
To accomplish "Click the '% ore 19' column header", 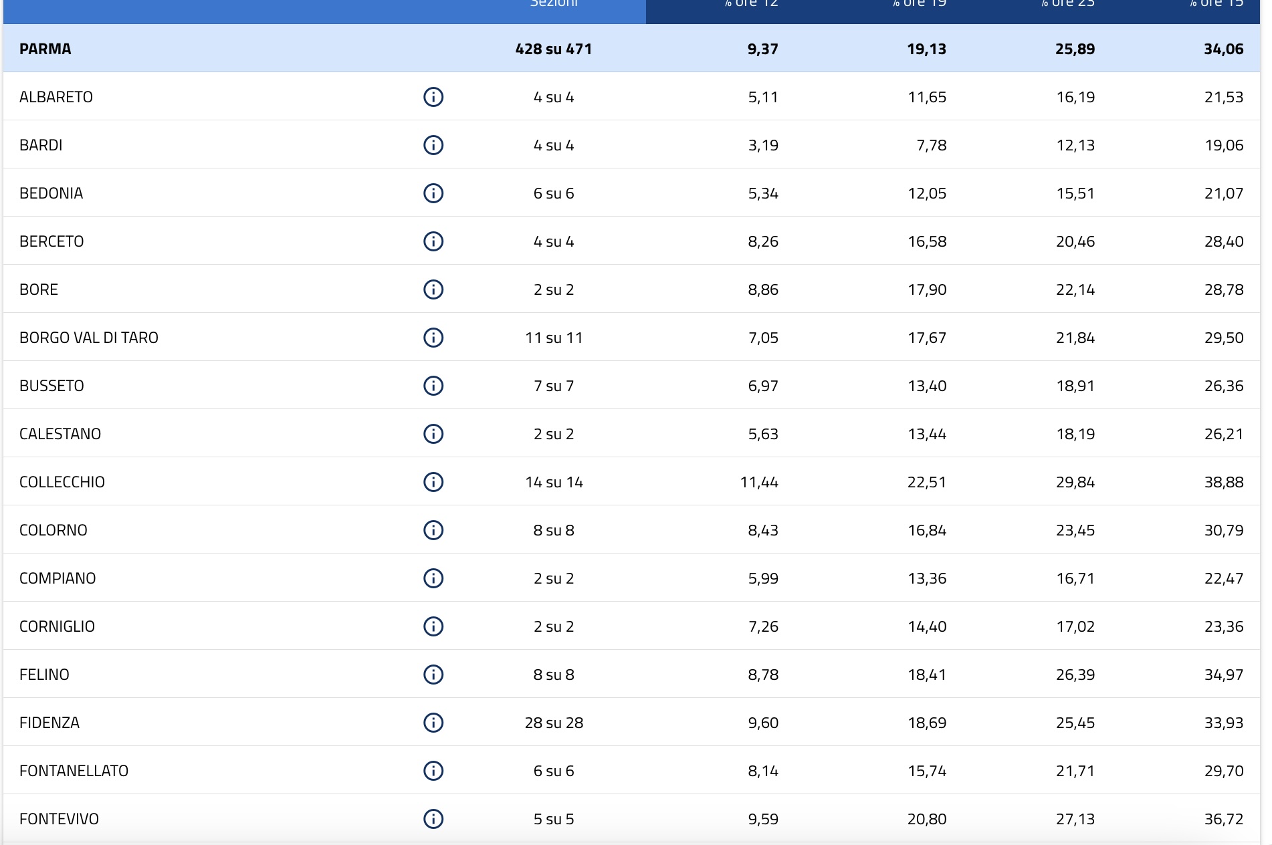I will [x=919, y=4].
